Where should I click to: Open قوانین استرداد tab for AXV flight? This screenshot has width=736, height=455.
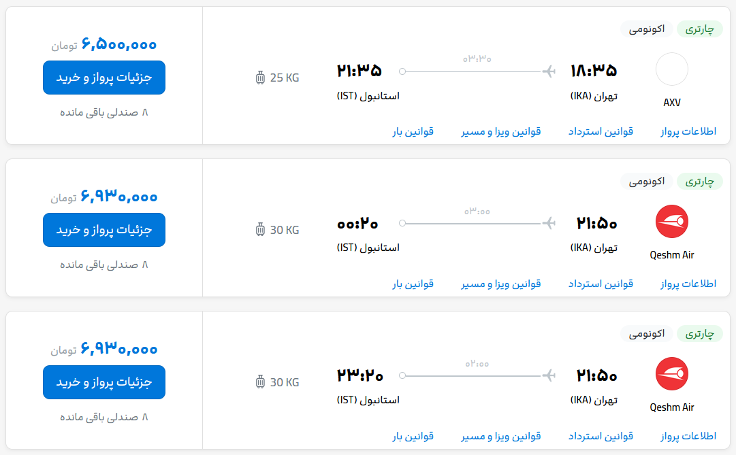[601, 132]
